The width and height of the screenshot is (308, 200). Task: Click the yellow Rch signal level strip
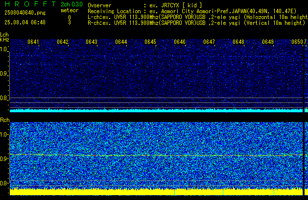[156, 192]
